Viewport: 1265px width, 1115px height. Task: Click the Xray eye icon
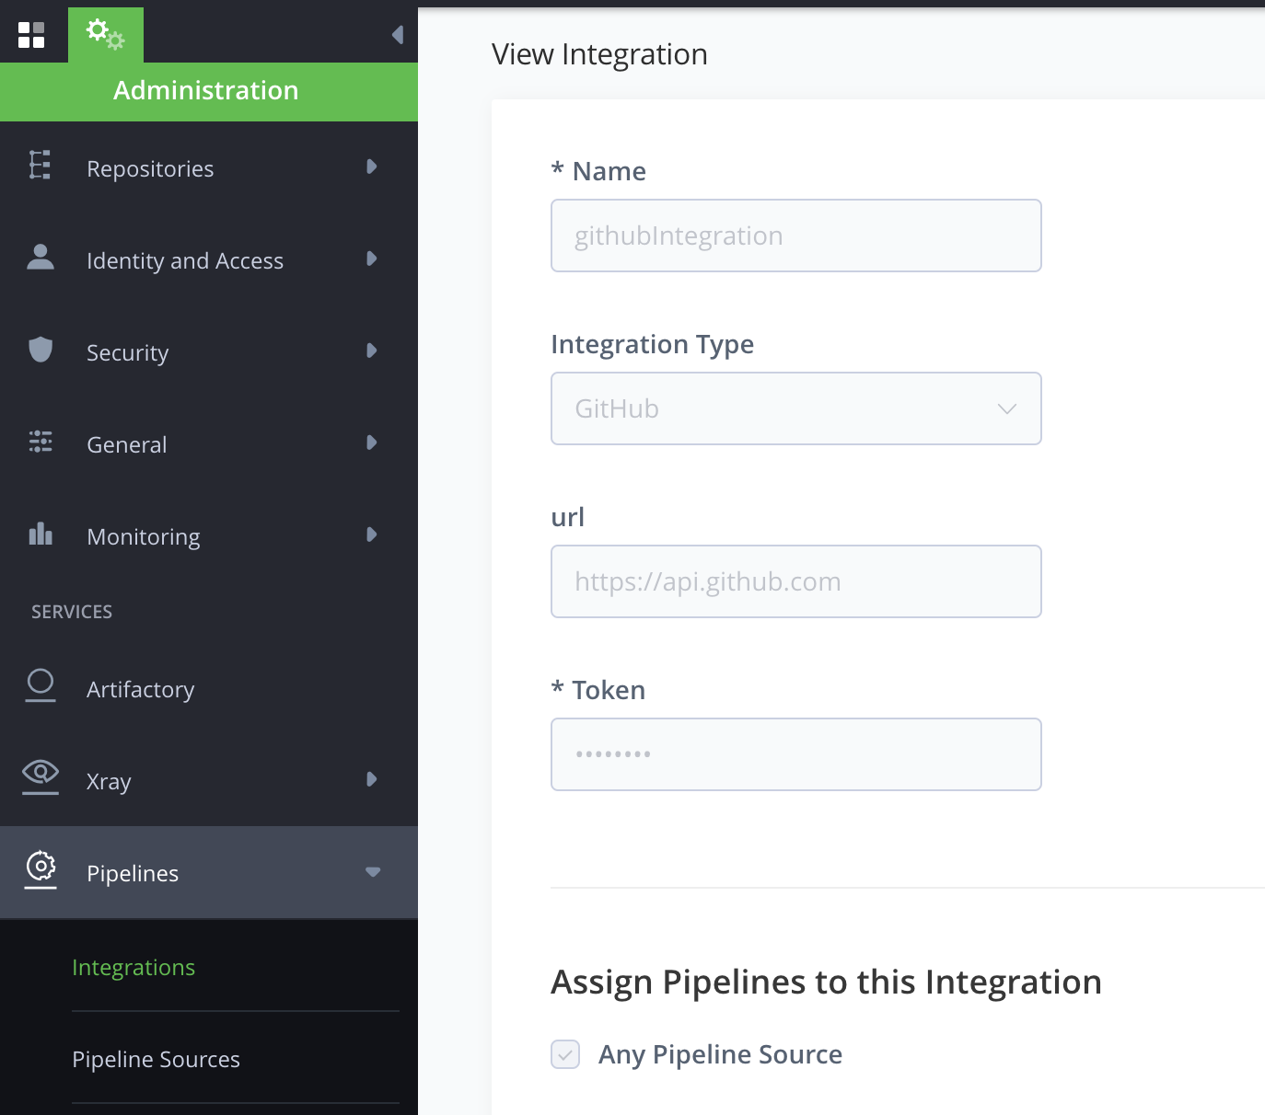pos(41,776)
